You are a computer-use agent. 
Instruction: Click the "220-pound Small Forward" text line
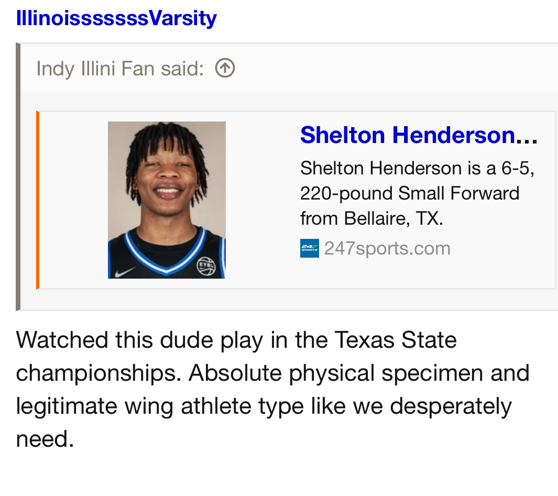[409, 193]
